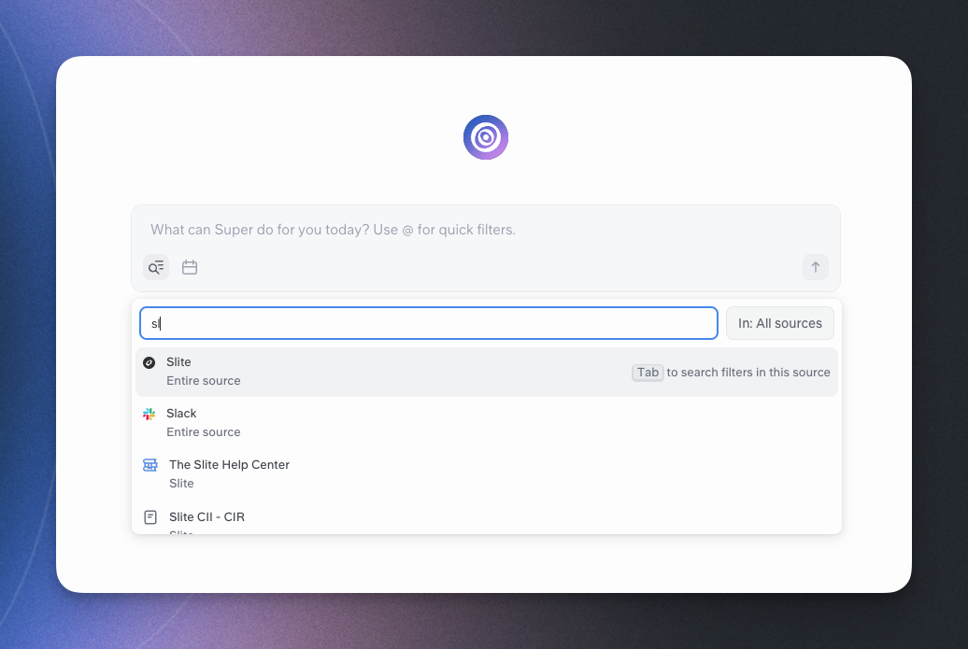Click 'to search filters in this source' text
The width and height of the screenshot is (968, 649).
tap(748, 373)
